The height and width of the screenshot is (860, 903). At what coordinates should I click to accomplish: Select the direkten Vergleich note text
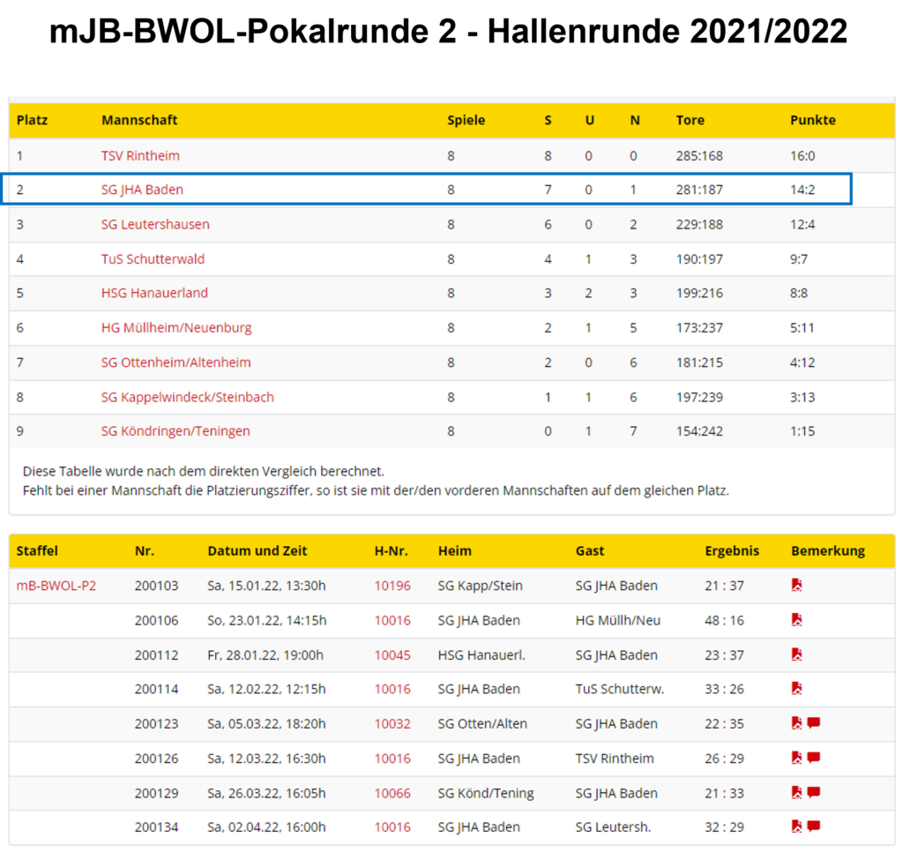(x=204, y=471)
